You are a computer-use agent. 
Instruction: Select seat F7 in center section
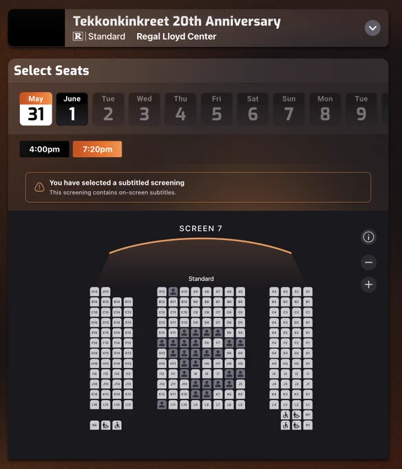[218, 343]
